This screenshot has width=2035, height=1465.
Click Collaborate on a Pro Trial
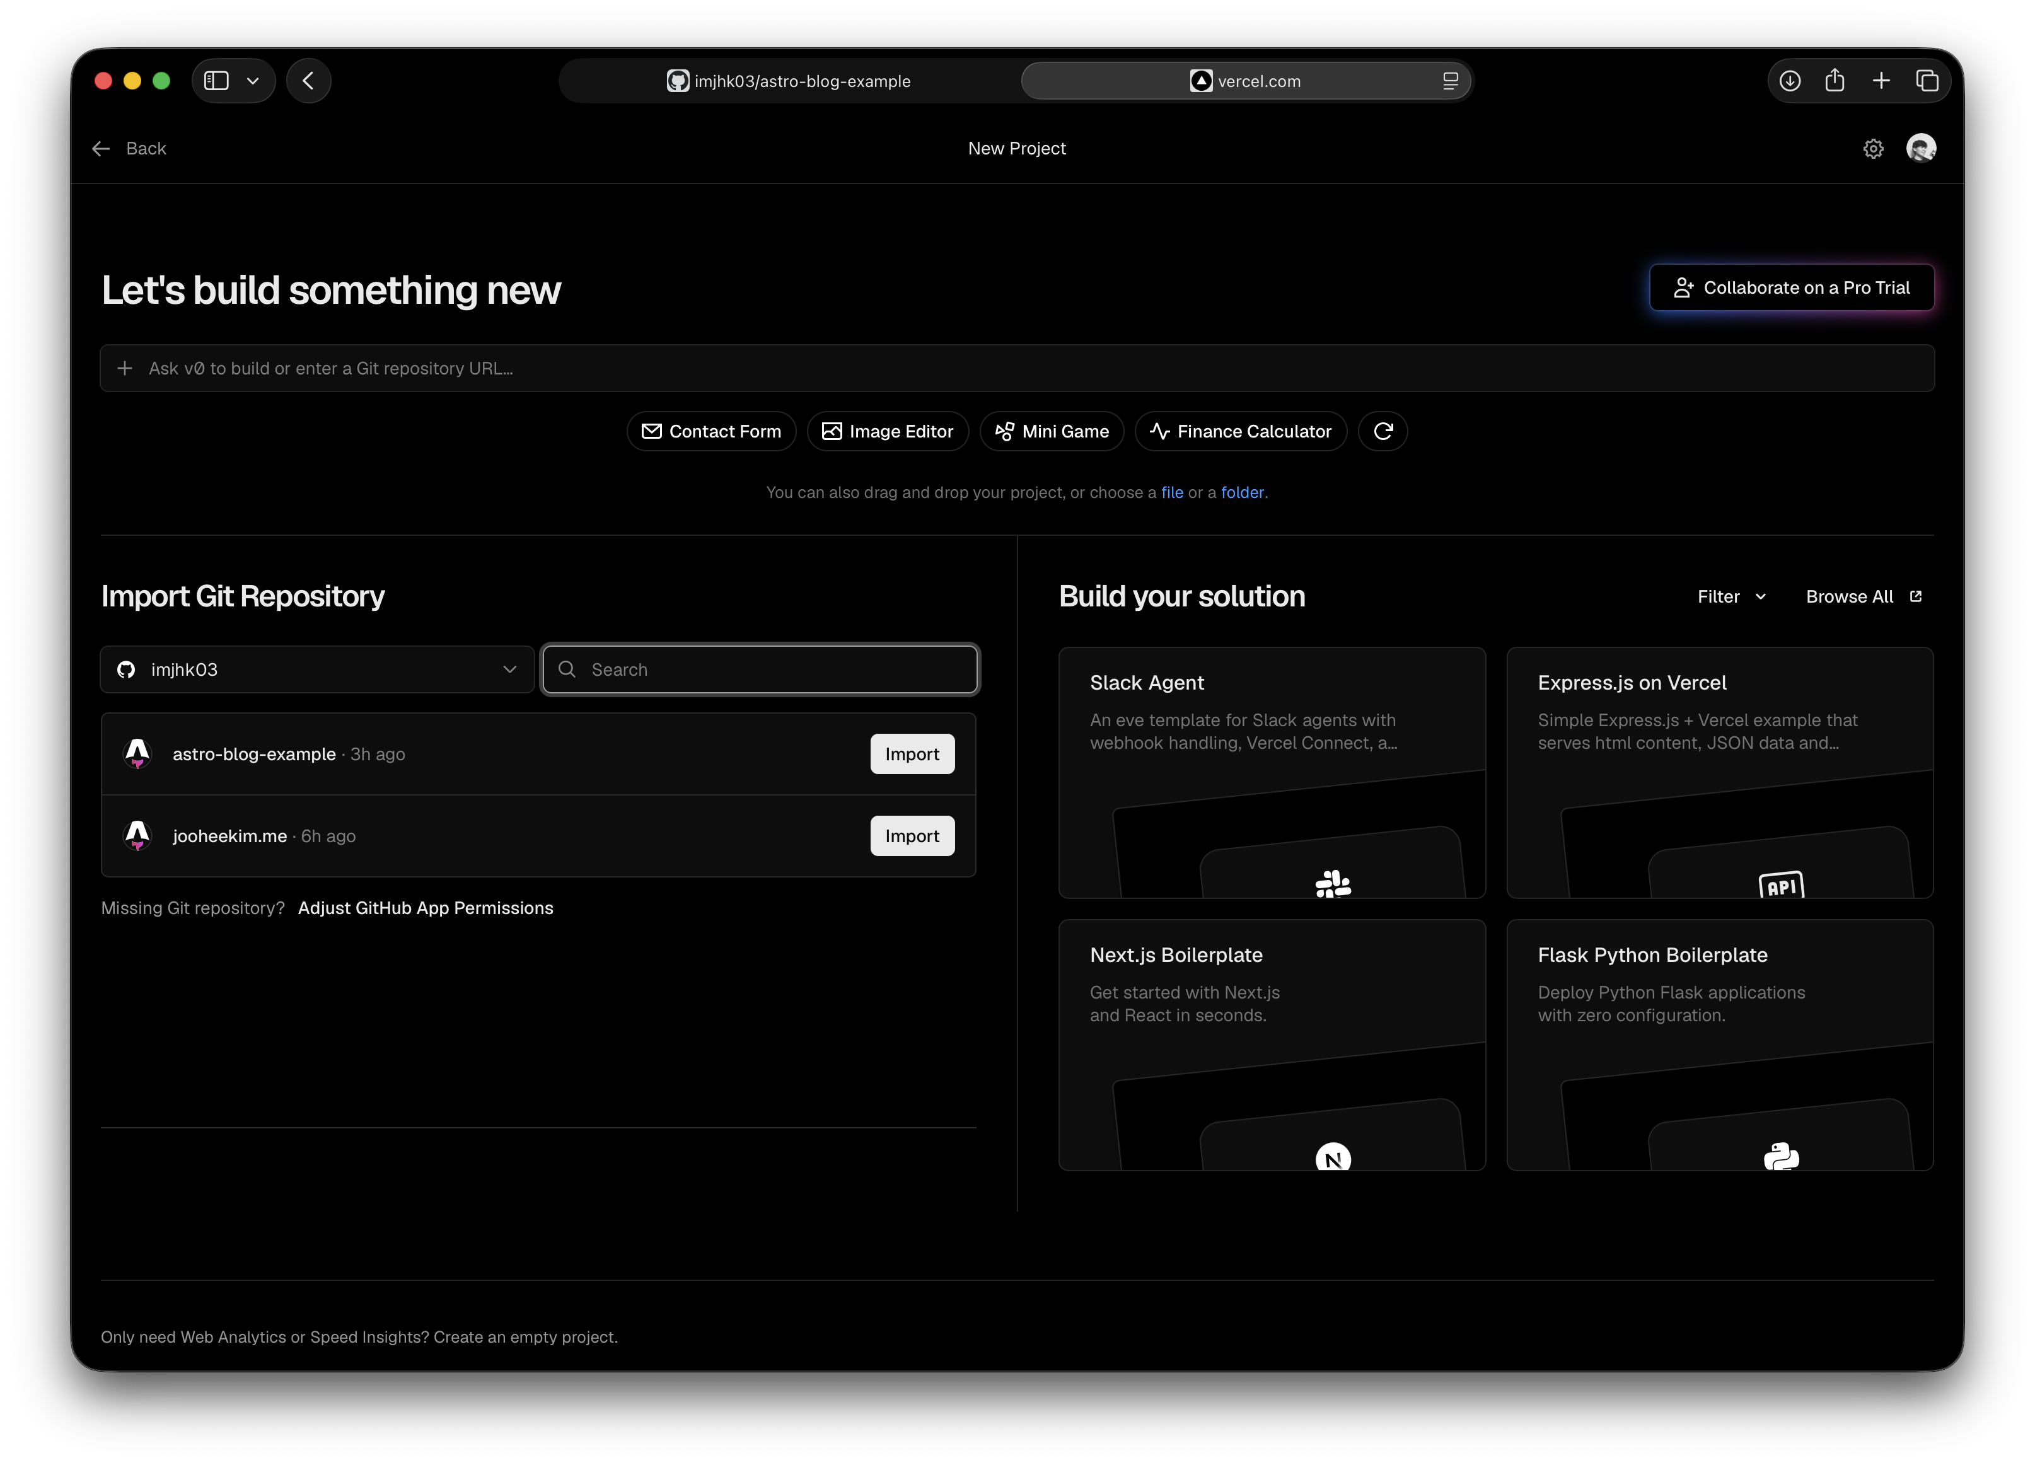coord(1792,287)
